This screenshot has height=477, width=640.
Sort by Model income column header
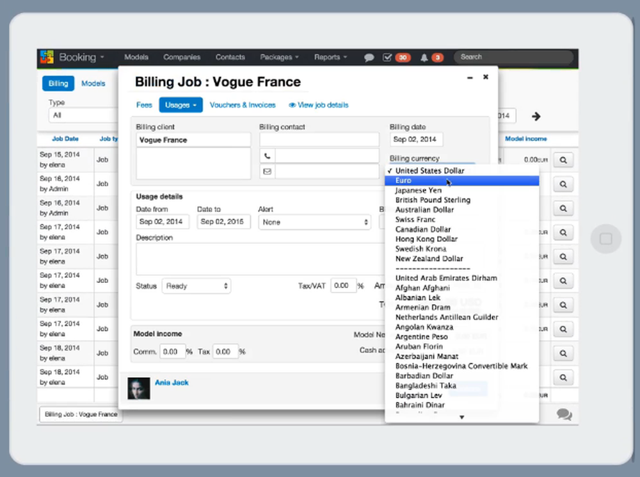pos(525,139)
